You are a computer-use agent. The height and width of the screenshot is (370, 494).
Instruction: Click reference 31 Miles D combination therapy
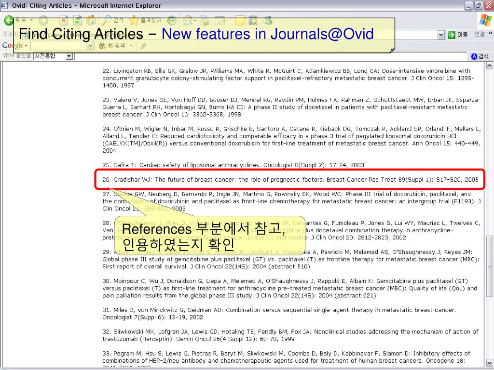(279, 313)
